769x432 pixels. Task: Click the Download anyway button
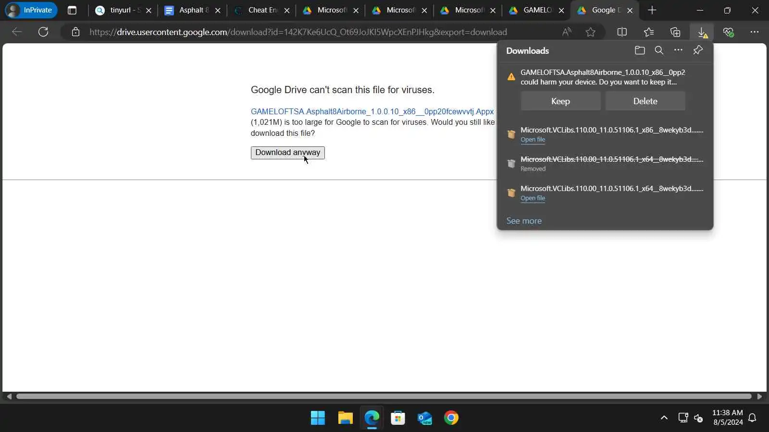288,153
